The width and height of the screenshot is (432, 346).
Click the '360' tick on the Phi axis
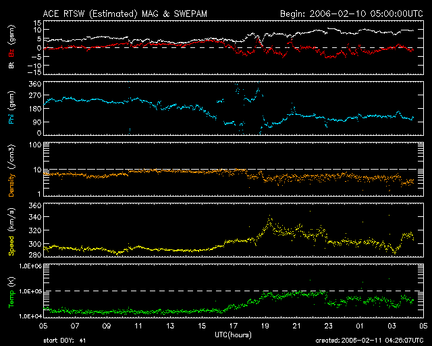tap(35, 84)
